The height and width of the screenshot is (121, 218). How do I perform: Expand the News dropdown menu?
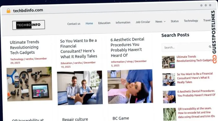(160, 21)
